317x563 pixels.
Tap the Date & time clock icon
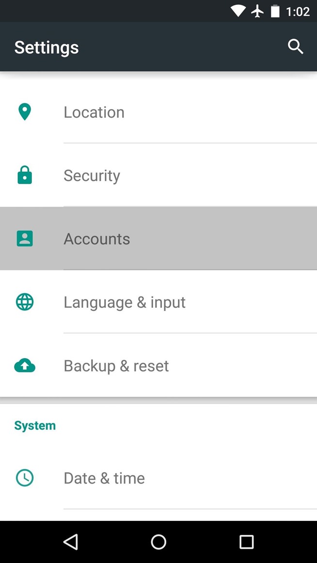click(x=24, y=478)
